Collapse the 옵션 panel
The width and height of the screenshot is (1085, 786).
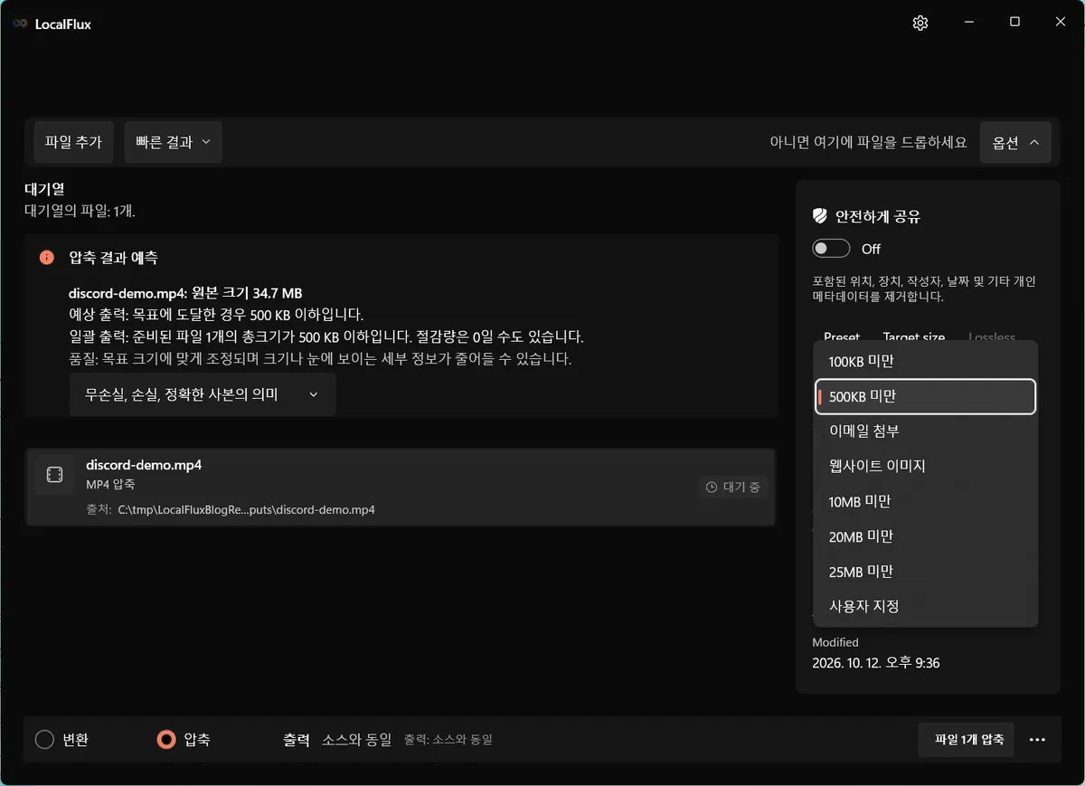[1015, 142]
